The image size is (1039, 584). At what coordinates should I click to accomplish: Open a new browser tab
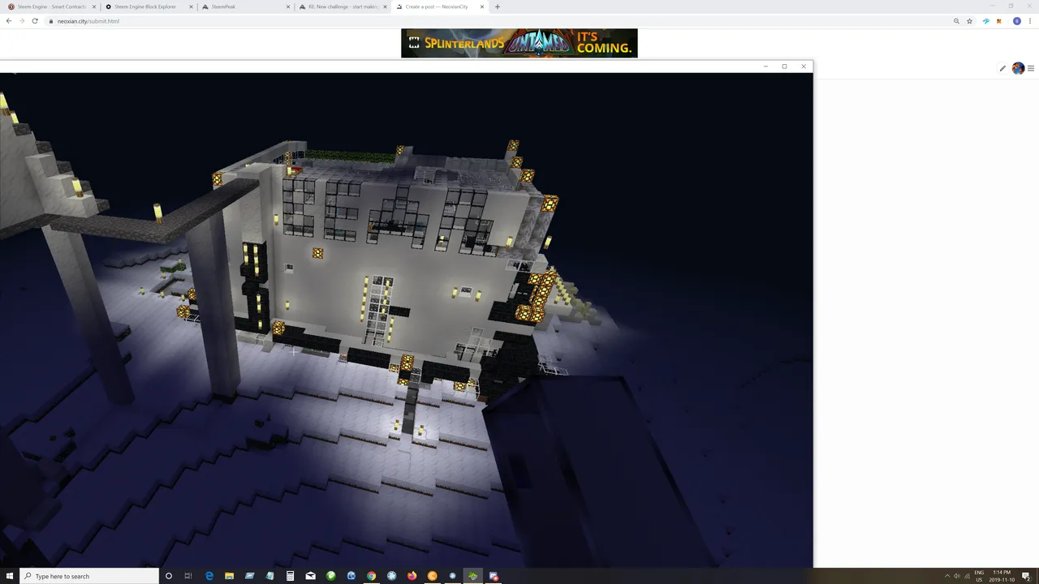tap(498, 6)
